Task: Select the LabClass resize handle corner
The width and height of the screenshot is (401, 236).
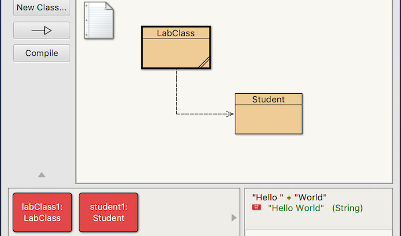Action: tap(205, 63)
